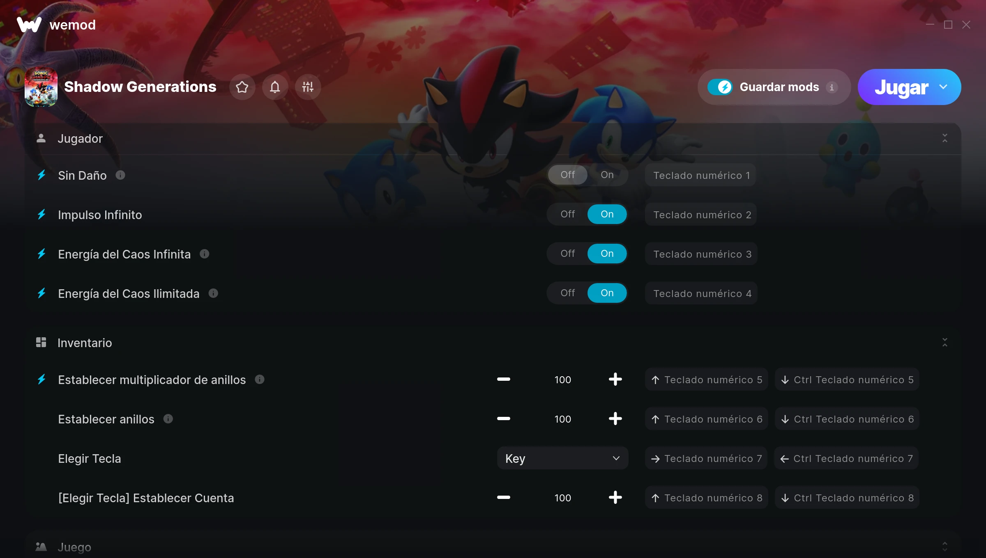The height and width of the screenshot is (558, 986).
Task: Turn Off Energía del Caos Ilimitada
Action: (x=567, y=293)
